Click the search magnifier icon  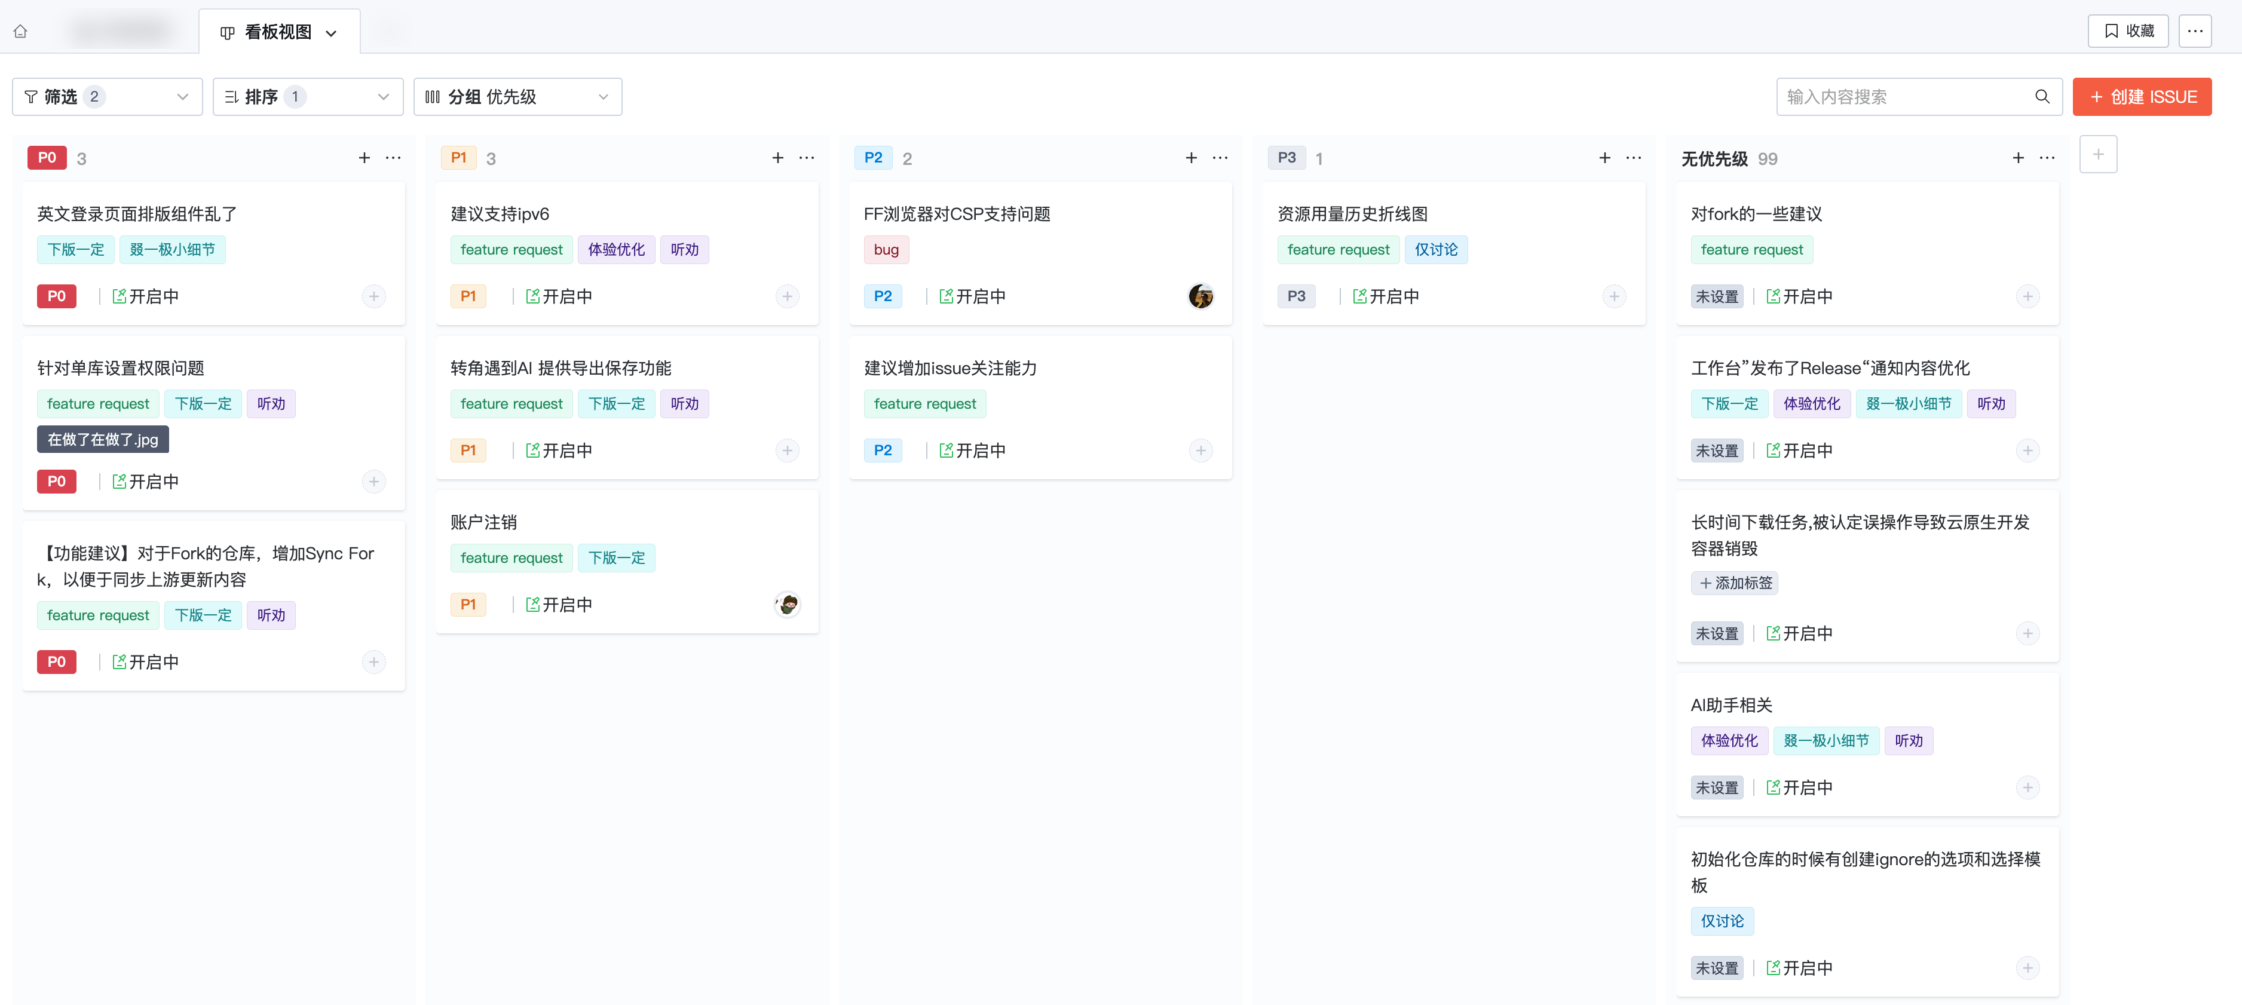click(2042, 97)
